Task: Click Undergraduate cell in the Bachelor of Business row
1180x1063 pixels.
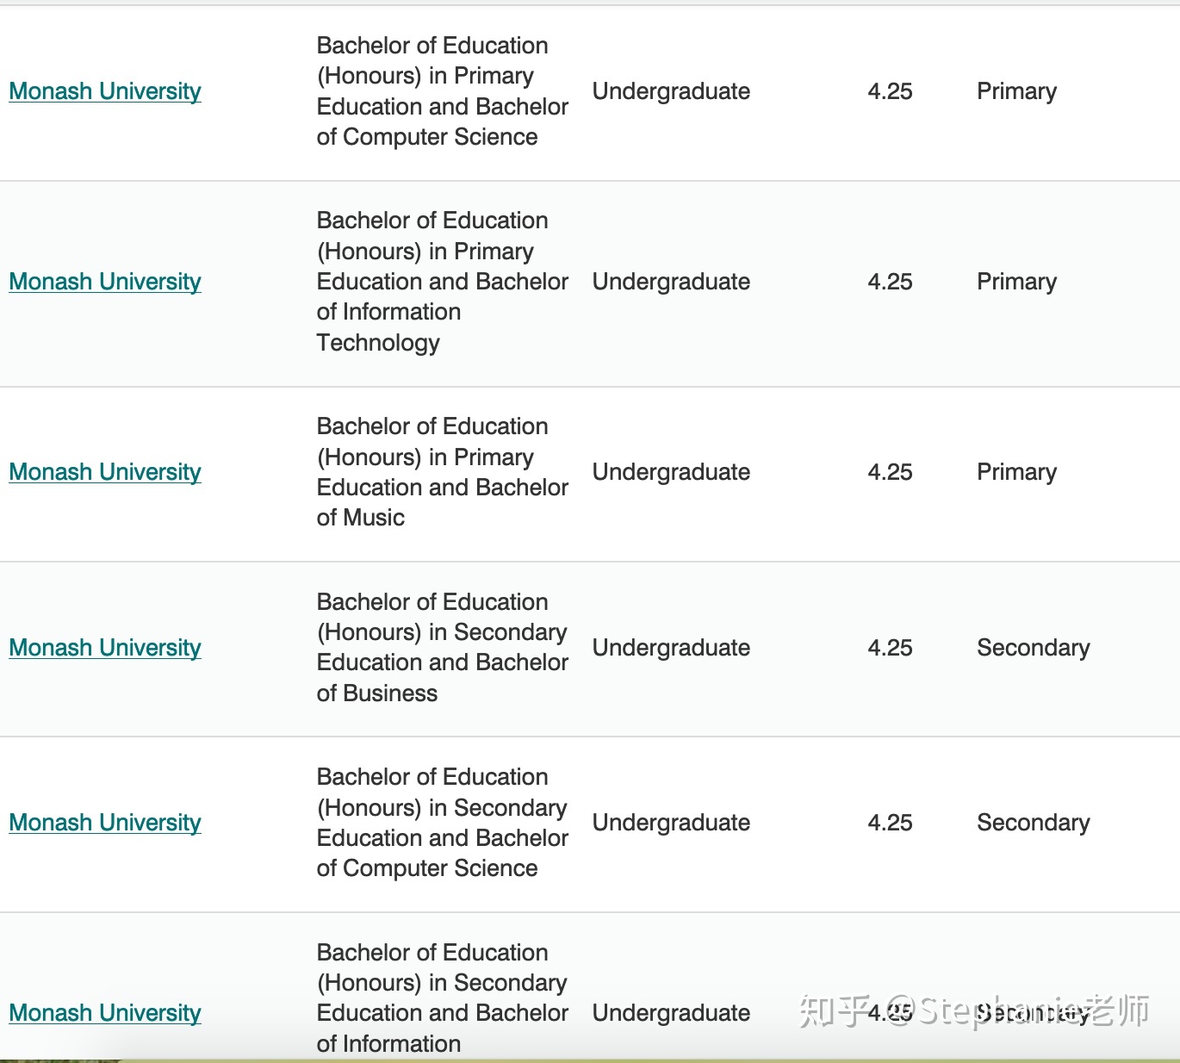Action: (x=671, y=648)
